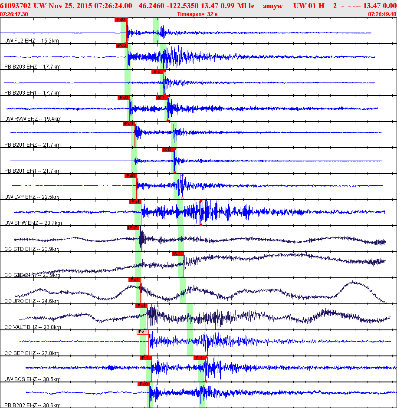Click the hollow amplitude marker on UW LVP EHZ trace
397x408 pixels.
(182, 187)
